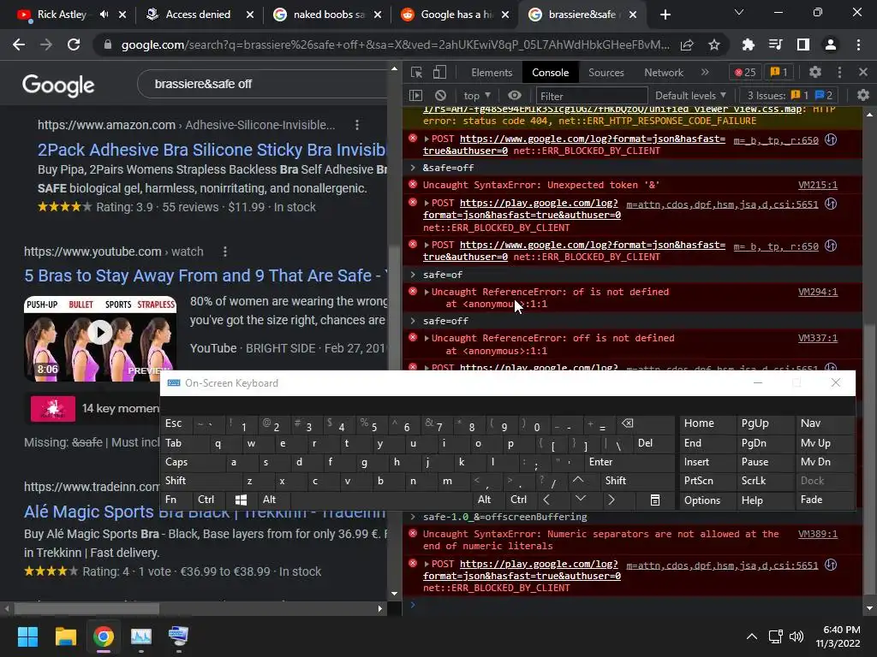Screen dimensions: 877x657
Task: Click the Enter key on On-Screen Keyboard
Action: (x=629, y=462)
